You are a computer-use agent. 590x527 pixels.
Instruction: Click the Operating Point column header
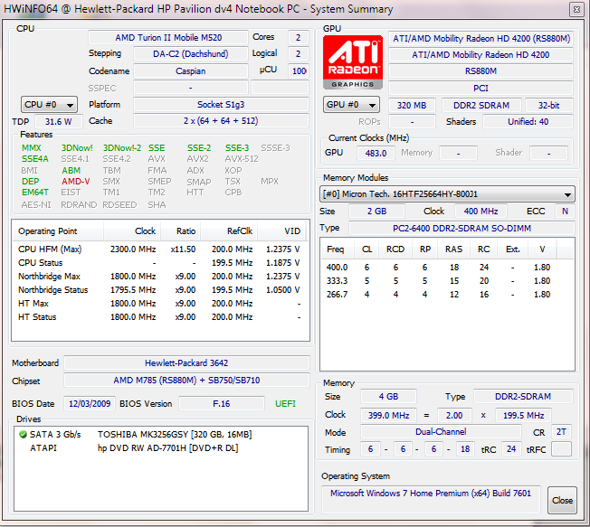click(58, 231)
